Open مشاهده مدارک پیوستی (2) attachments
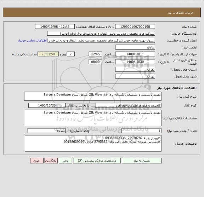Screen dimensions: 204x197 tap(97, 161)
